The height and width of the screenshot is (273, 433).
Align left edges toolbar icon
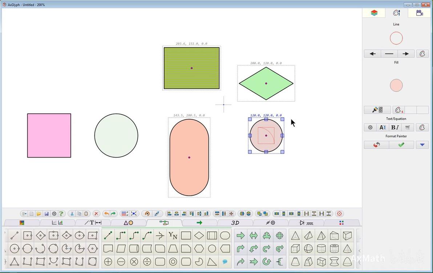coord(169,214)
